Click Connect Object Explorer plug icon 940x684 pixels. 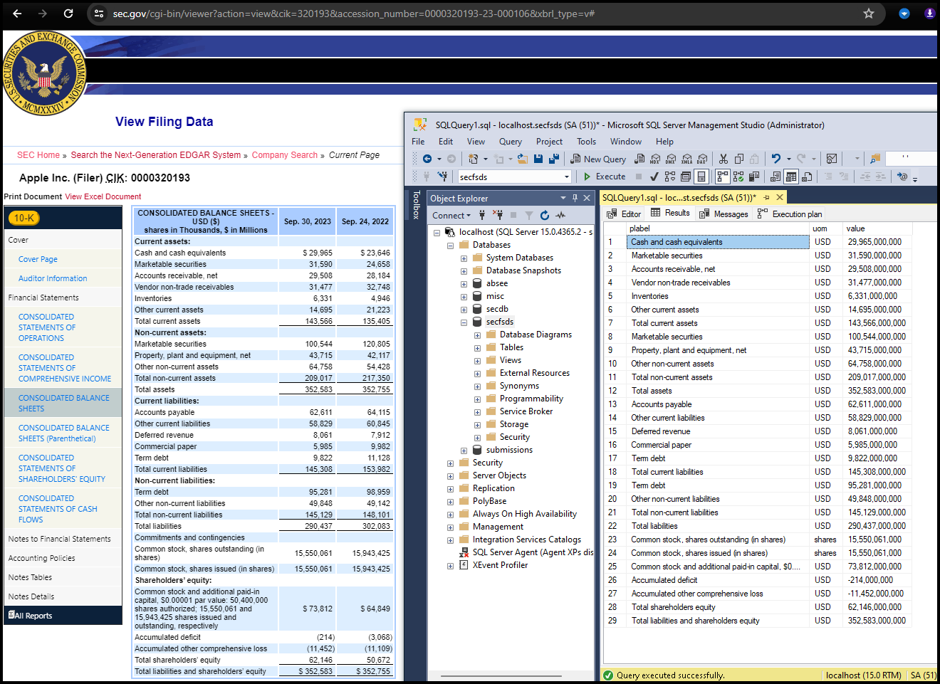(482, 215)
